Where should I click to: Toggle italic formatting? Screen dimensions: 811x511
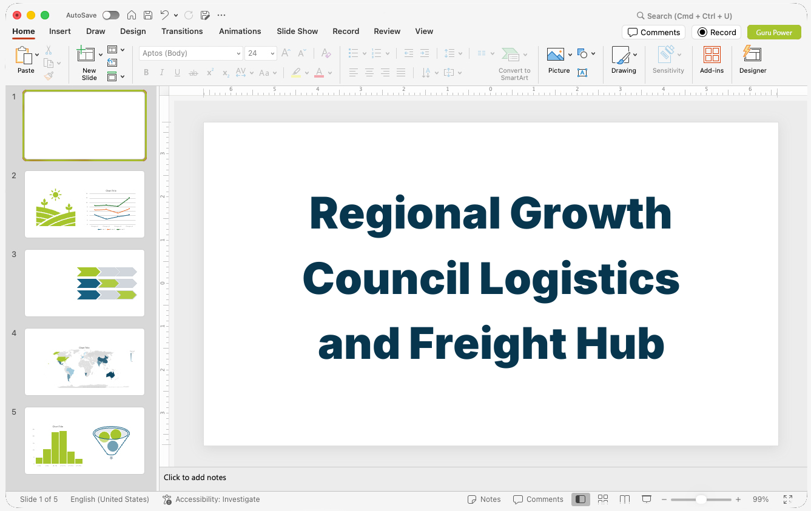point(161,73)
